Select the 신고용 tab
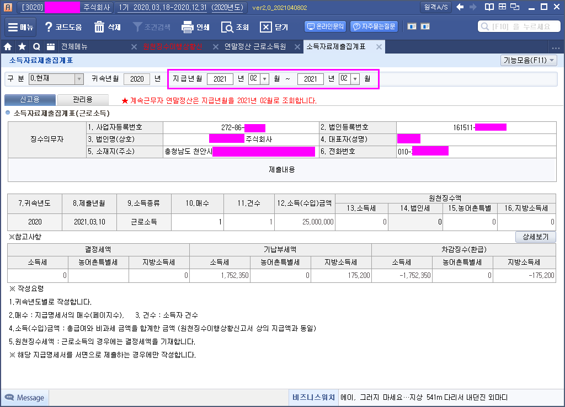565x407 pixels. tap(30, 100)
